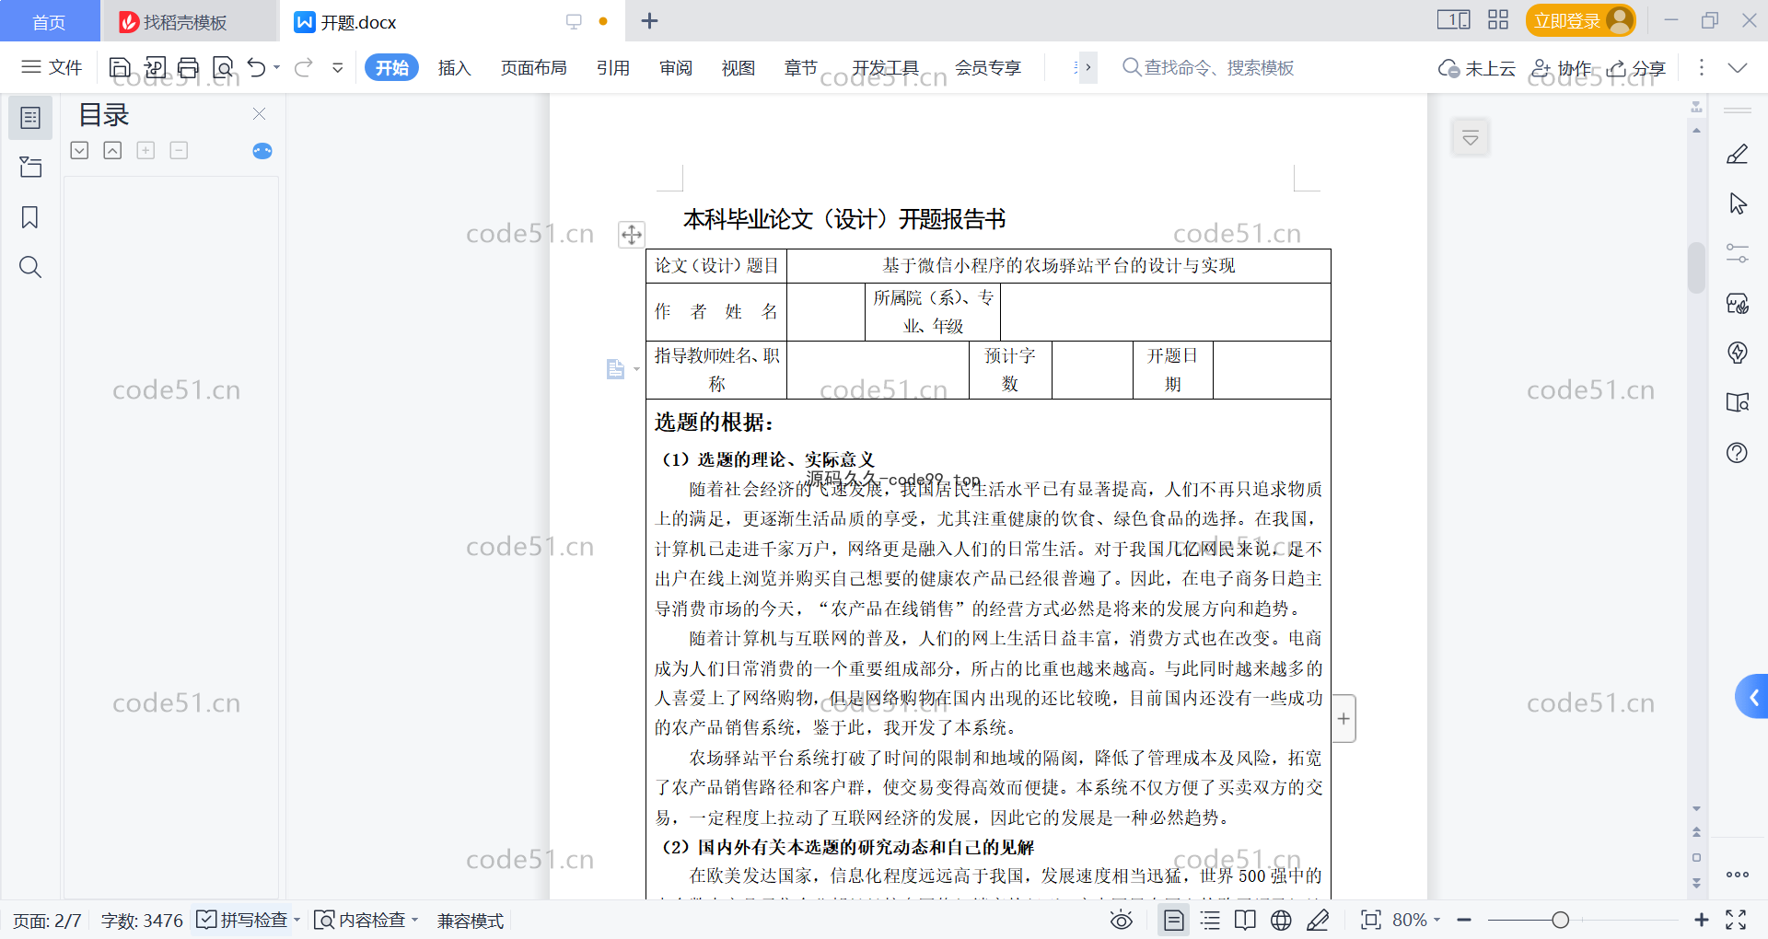1768x939 pixels.
Task: Toggle eye protection mode icon
Action: pos(1121,920)
